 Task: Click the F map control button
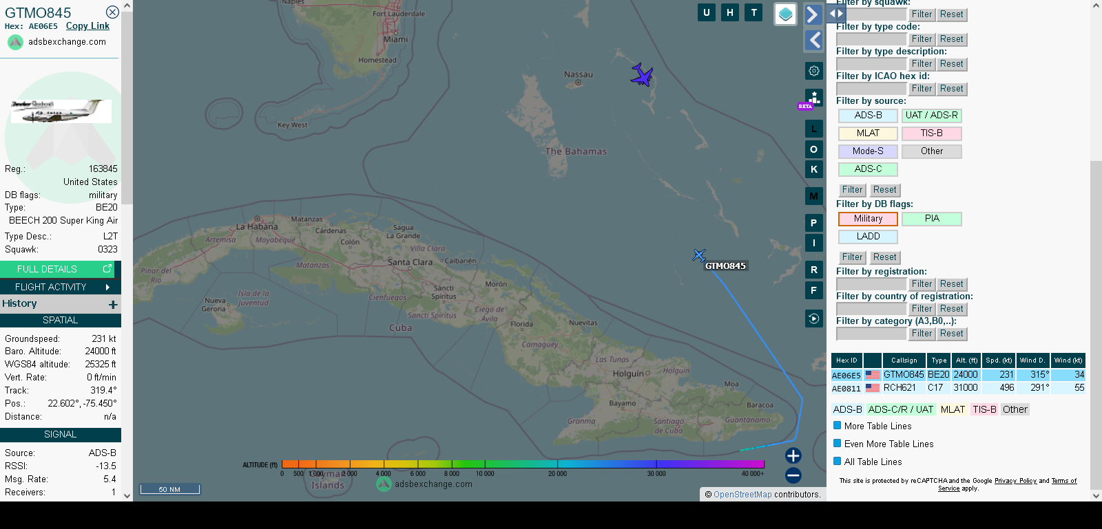point(814,290)
